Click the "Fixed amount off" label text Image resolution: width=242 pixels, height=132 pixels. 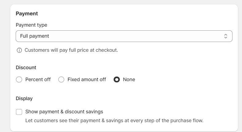click(x=87, y=80)
